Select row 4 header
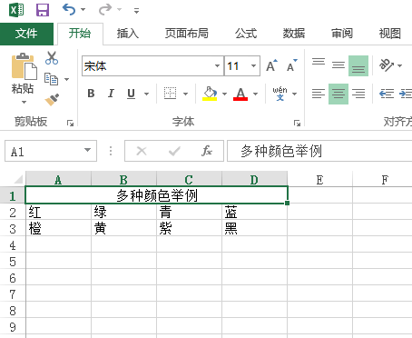Viewport: 412px width, 338px height. [13, 244]
